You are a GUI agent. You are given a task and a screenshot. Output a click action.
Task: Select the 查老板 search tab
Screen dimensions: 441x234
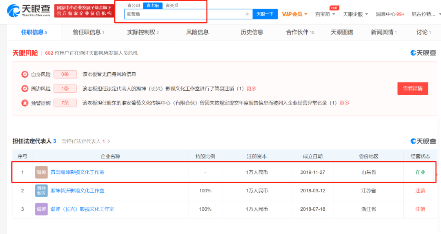tap(153, 5)
